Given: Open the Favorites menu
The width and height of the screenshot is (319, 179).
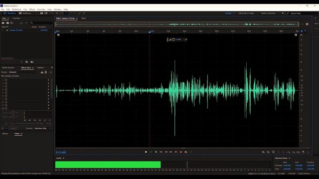Looking at the screenshot, I should (x=41, y=9).
